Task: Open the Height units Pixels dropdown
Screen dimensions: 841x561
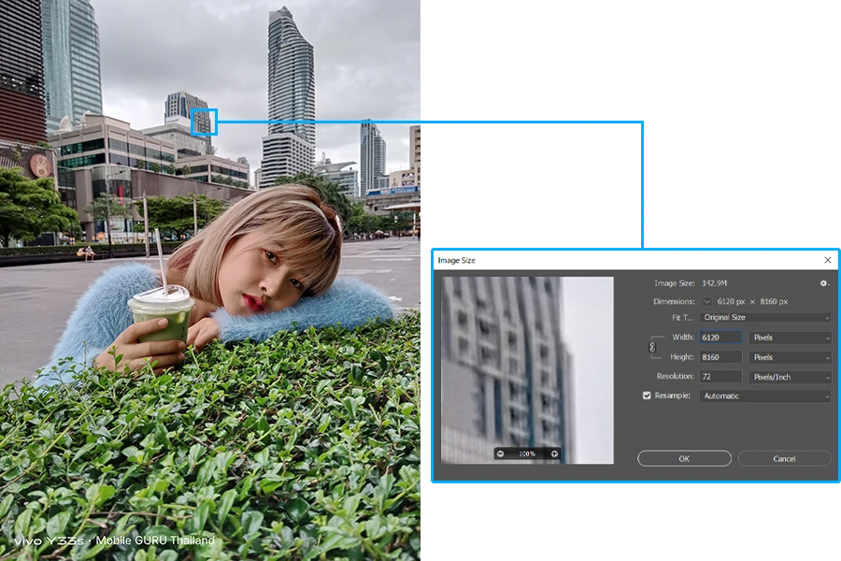Action: [790, 357]
